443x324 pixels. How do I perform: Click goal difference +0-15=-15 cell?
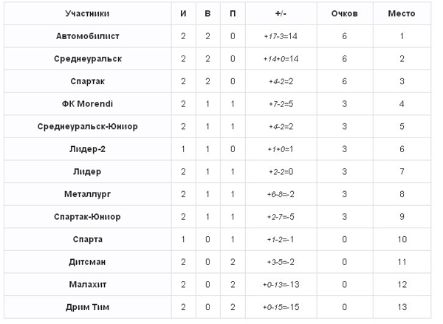[x=281, y=307]
